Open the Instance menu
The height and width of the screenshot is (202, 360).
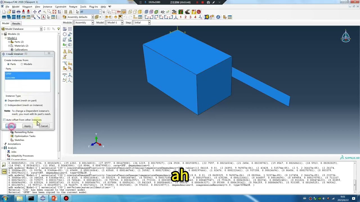coord(48,7)
